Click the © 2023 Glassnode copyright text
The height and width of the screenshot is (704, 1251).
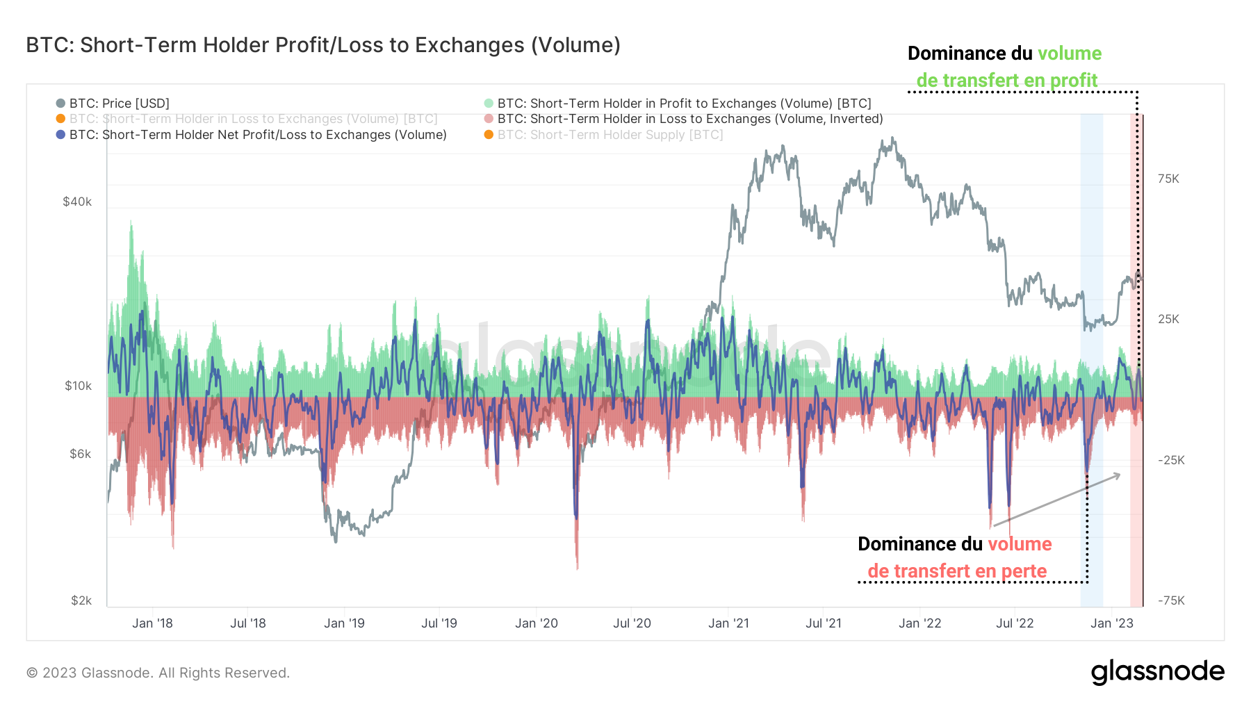point(157,672)
